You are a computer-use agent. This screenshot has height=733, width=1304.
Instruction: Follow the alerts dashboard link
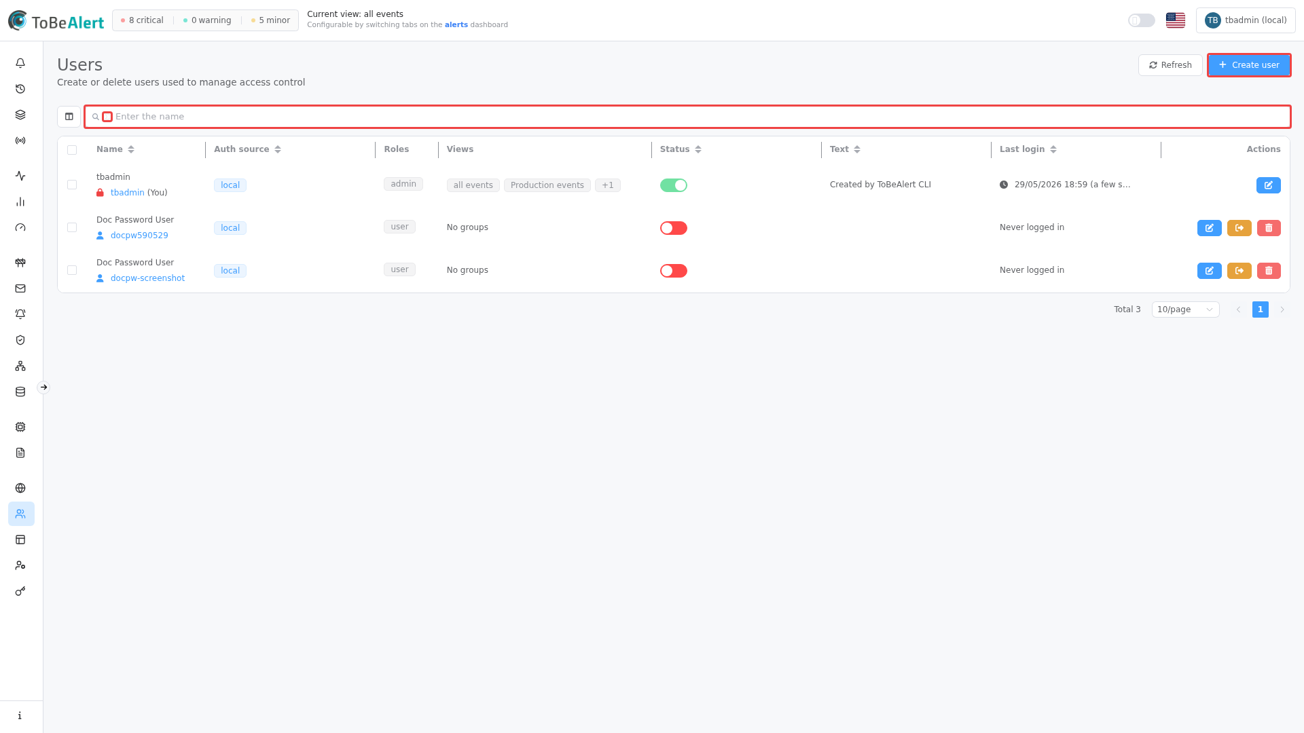[456, 24]
